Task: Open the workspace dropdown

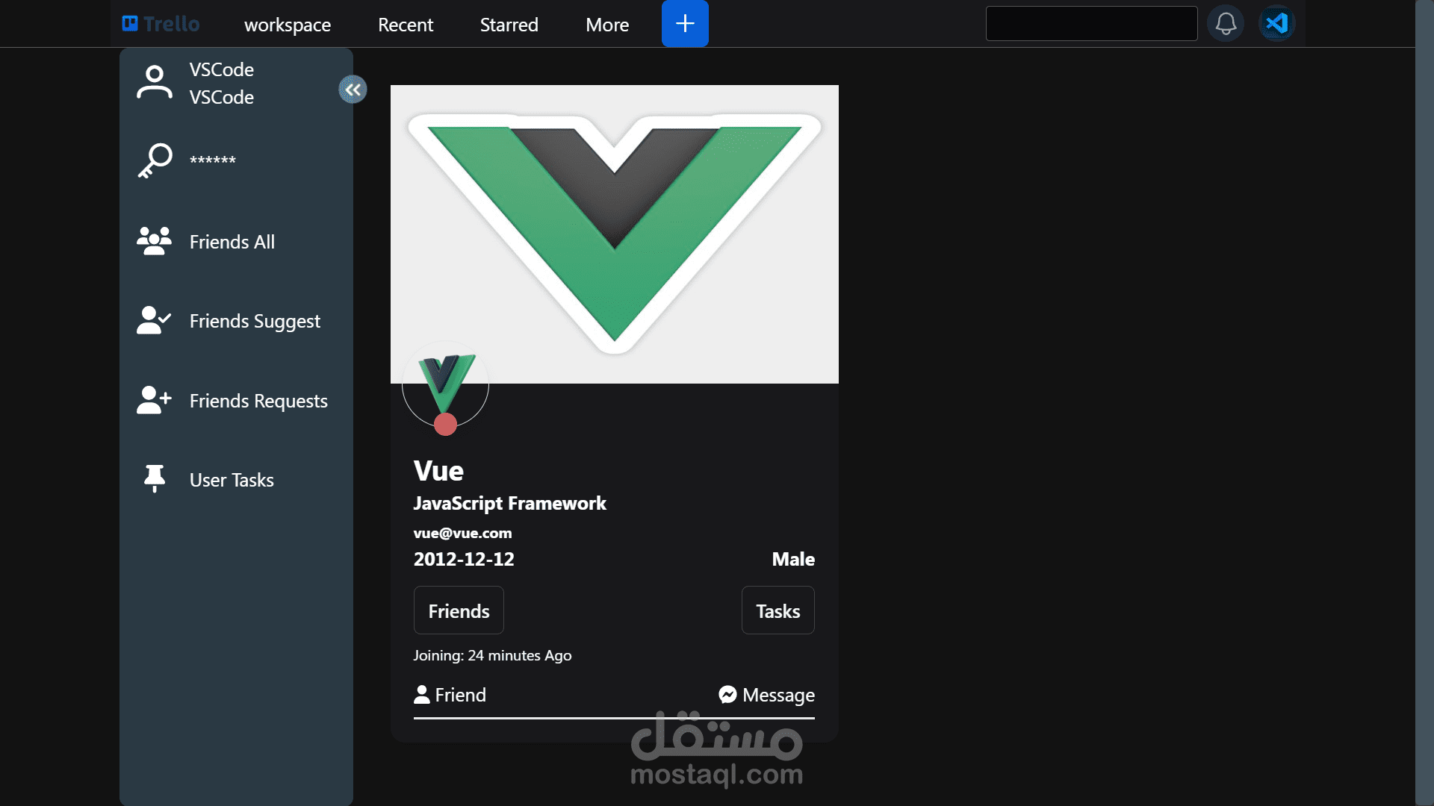Action: tap(288, 25)
